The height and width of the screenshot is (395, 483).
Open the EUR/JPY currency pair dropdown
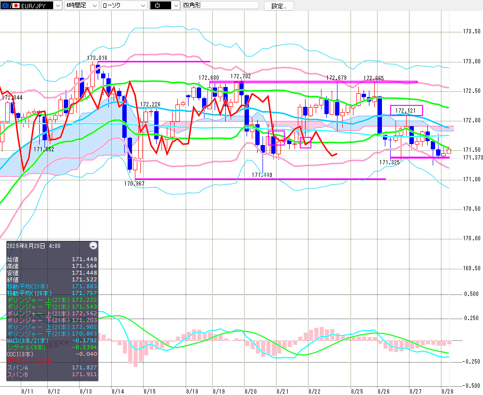58,5
